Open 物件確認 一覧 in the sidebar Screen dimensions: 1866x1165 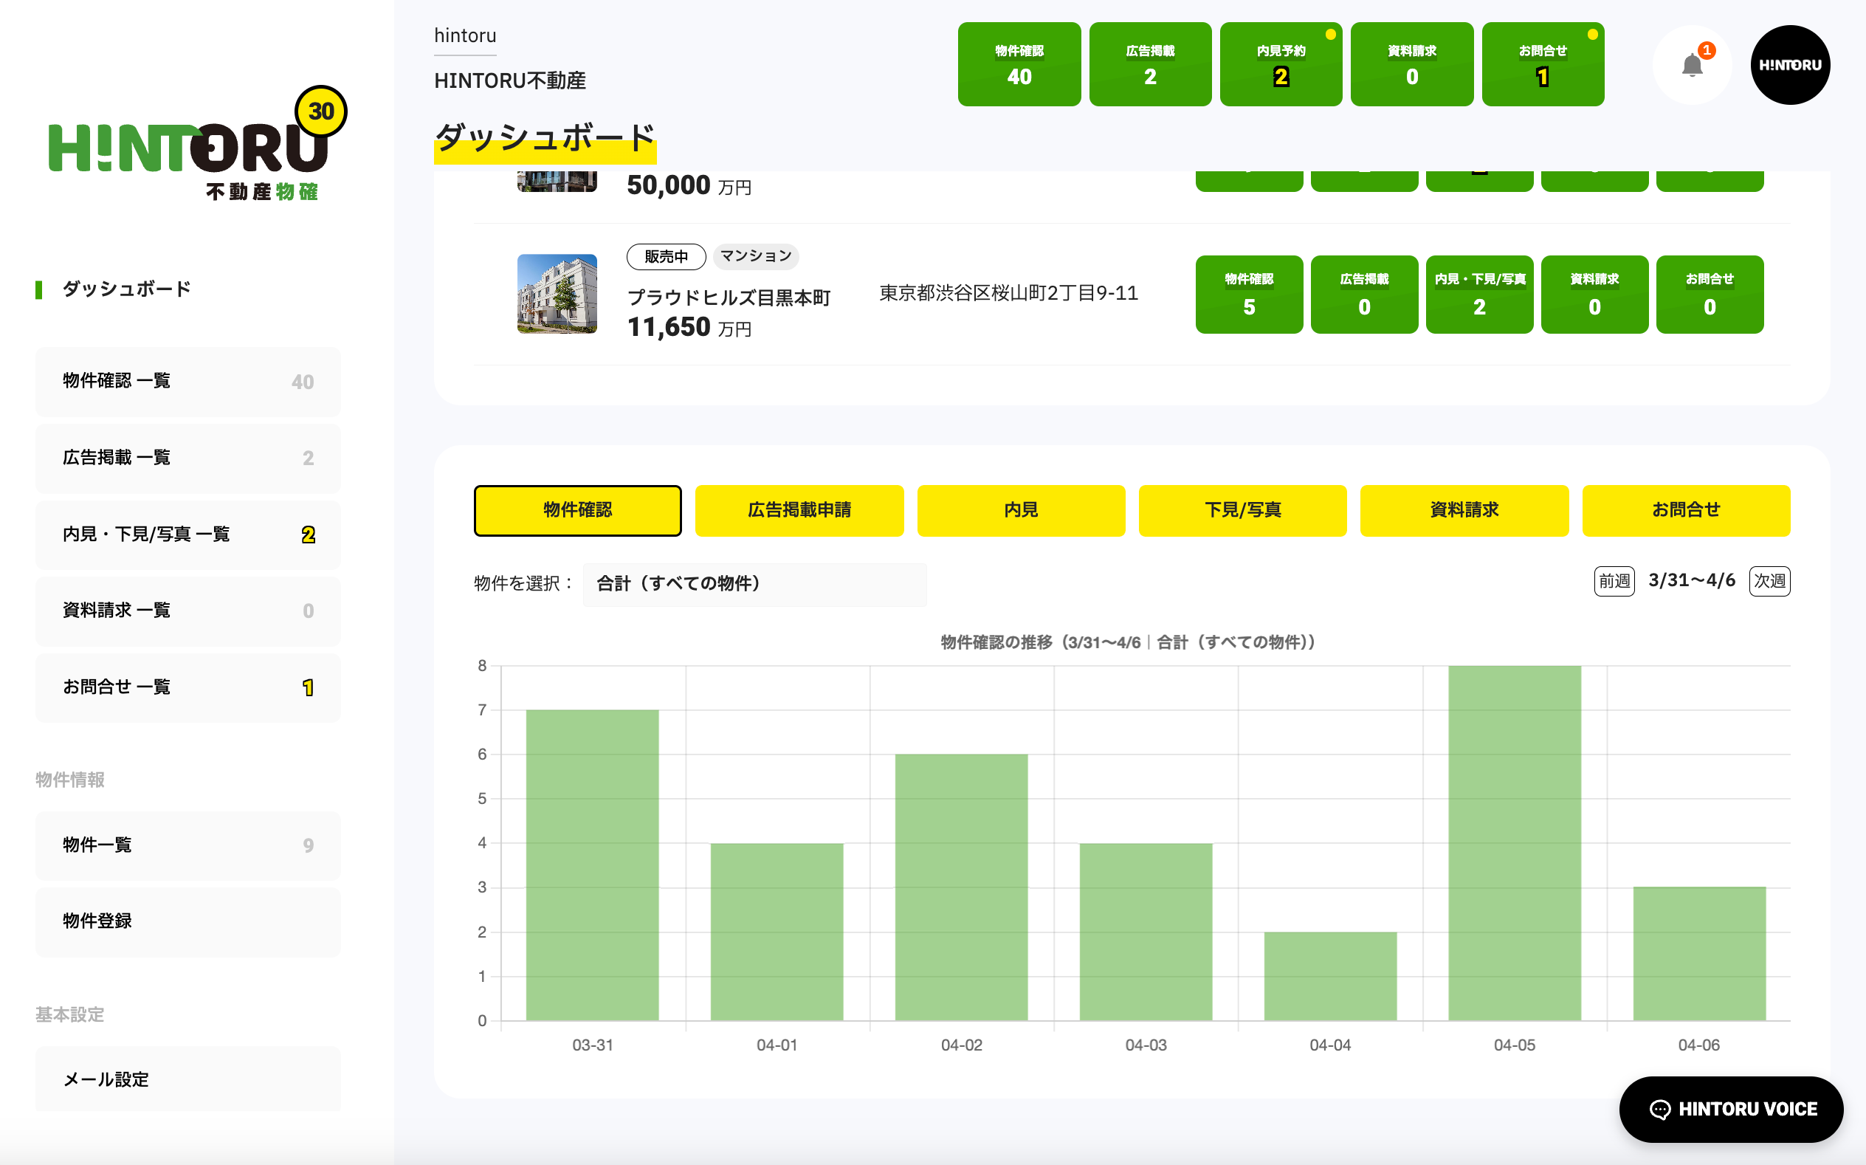(188, 382)
